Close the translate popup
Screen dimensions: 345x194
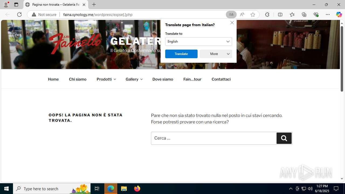pyautogui.click(x=232, y=23)
